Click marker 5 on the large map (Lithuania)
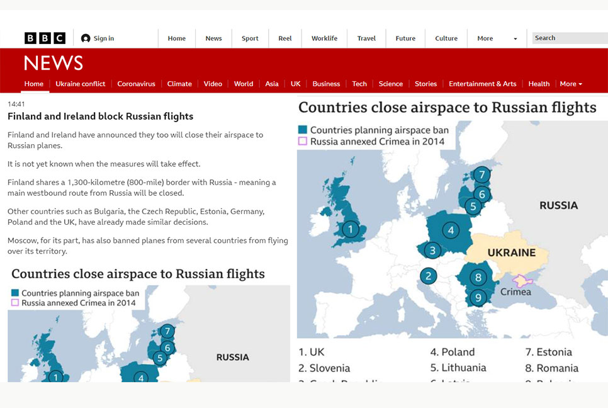 click(x=473, y=207)
